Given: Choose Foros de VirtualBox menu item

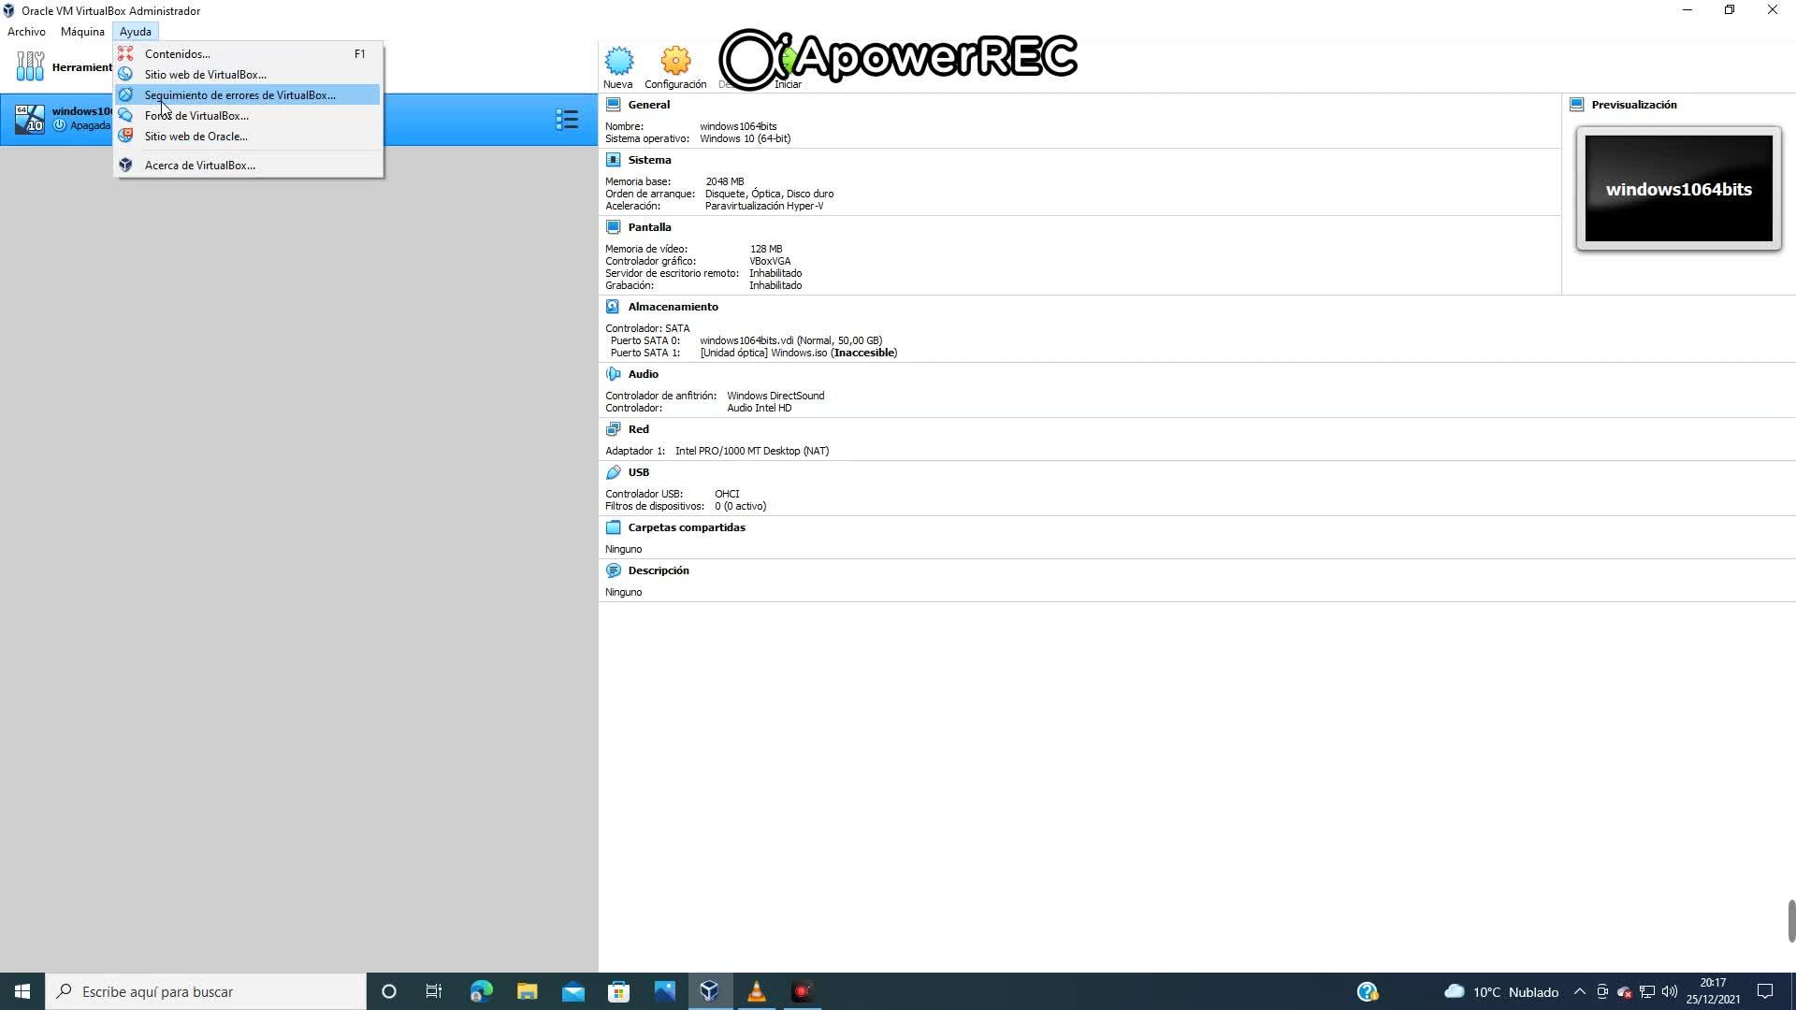Looking at the screenshot, I should 196,116.
